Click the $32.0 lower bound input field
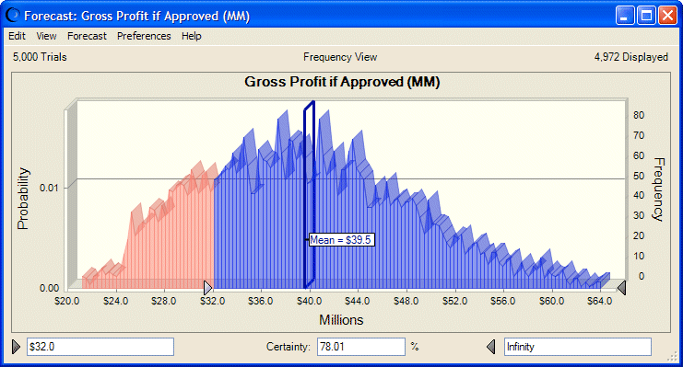 [100, 347]
